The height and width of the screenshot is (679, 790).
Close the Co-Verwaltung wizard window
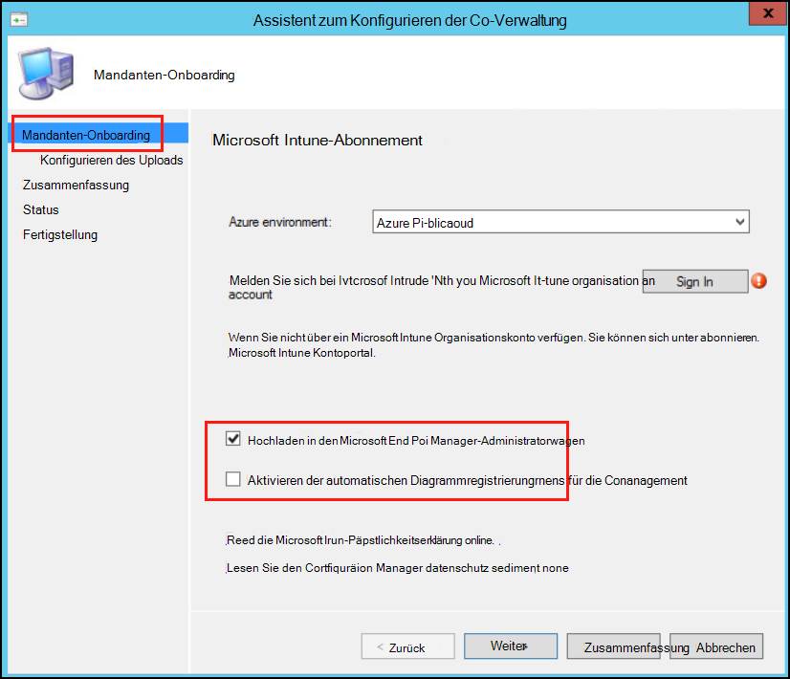point(768,13)
